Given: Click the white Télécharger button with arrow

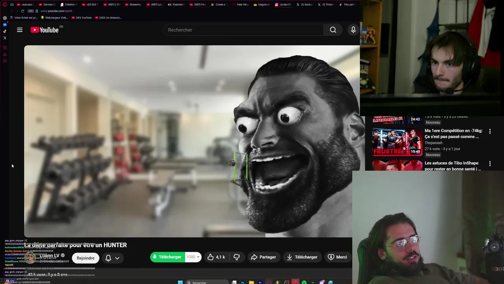Looking at the screenshot, I should pyautogui.click(x=302, y=257).
